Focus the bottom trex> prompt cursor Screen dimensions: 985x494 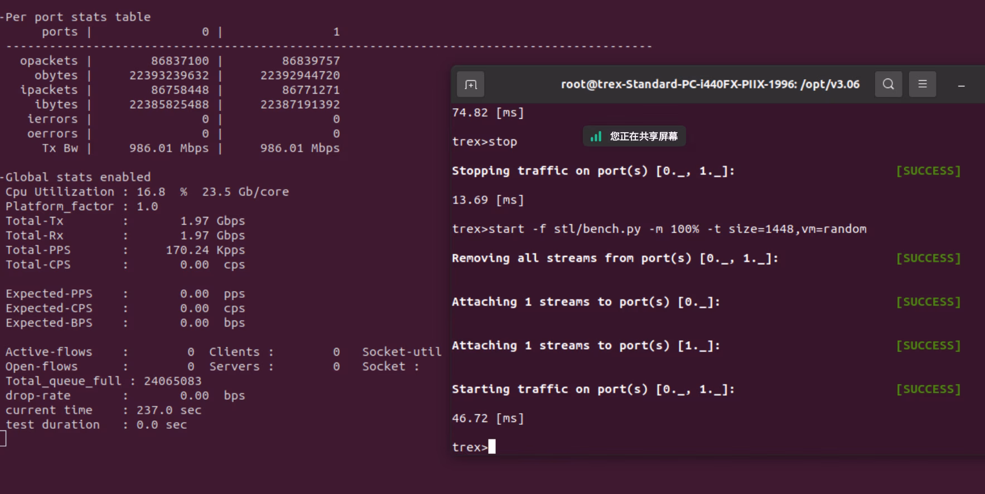tap(491, 447)
